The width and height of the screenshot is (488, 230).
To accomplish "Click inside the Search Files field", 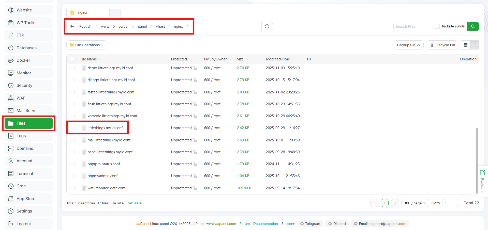I will coord(414,26).
